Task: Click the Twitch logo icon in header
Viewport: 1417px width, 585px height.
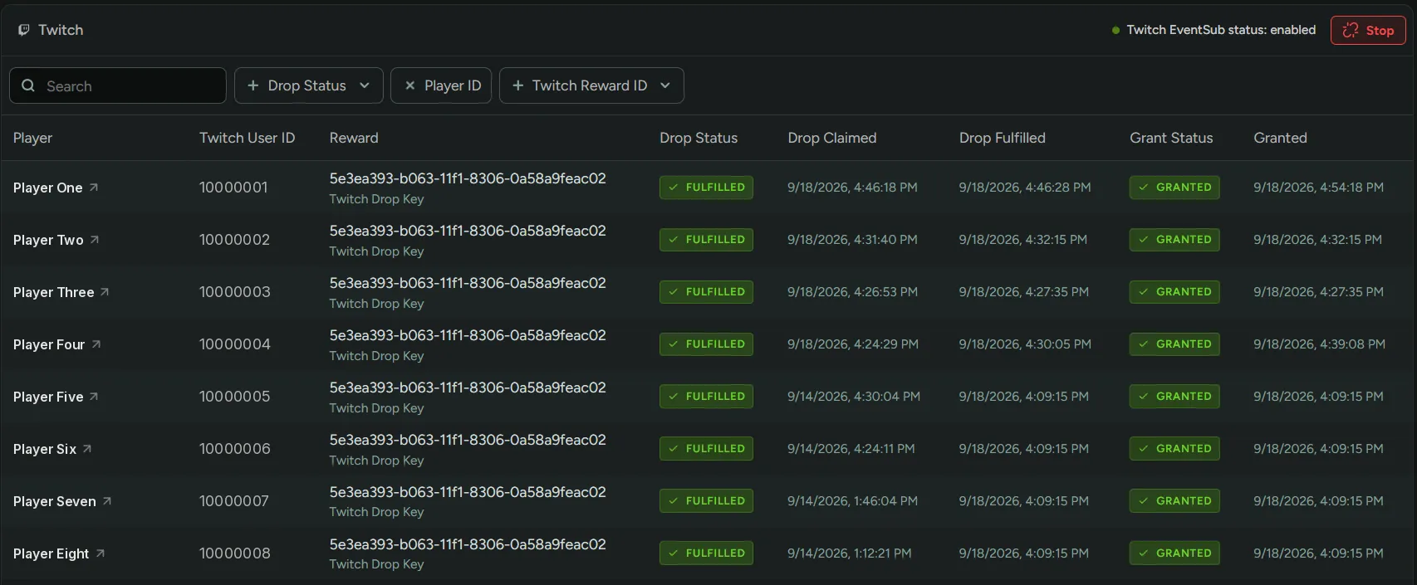Action: coord(24,30)
